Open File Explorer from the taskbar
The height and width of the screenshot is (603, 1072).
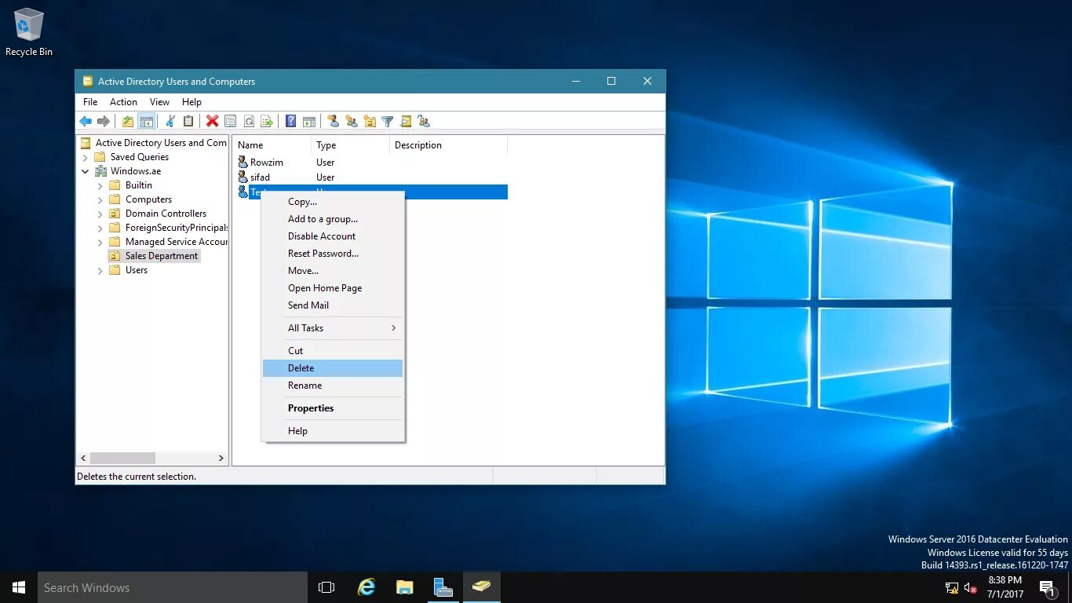405,587
